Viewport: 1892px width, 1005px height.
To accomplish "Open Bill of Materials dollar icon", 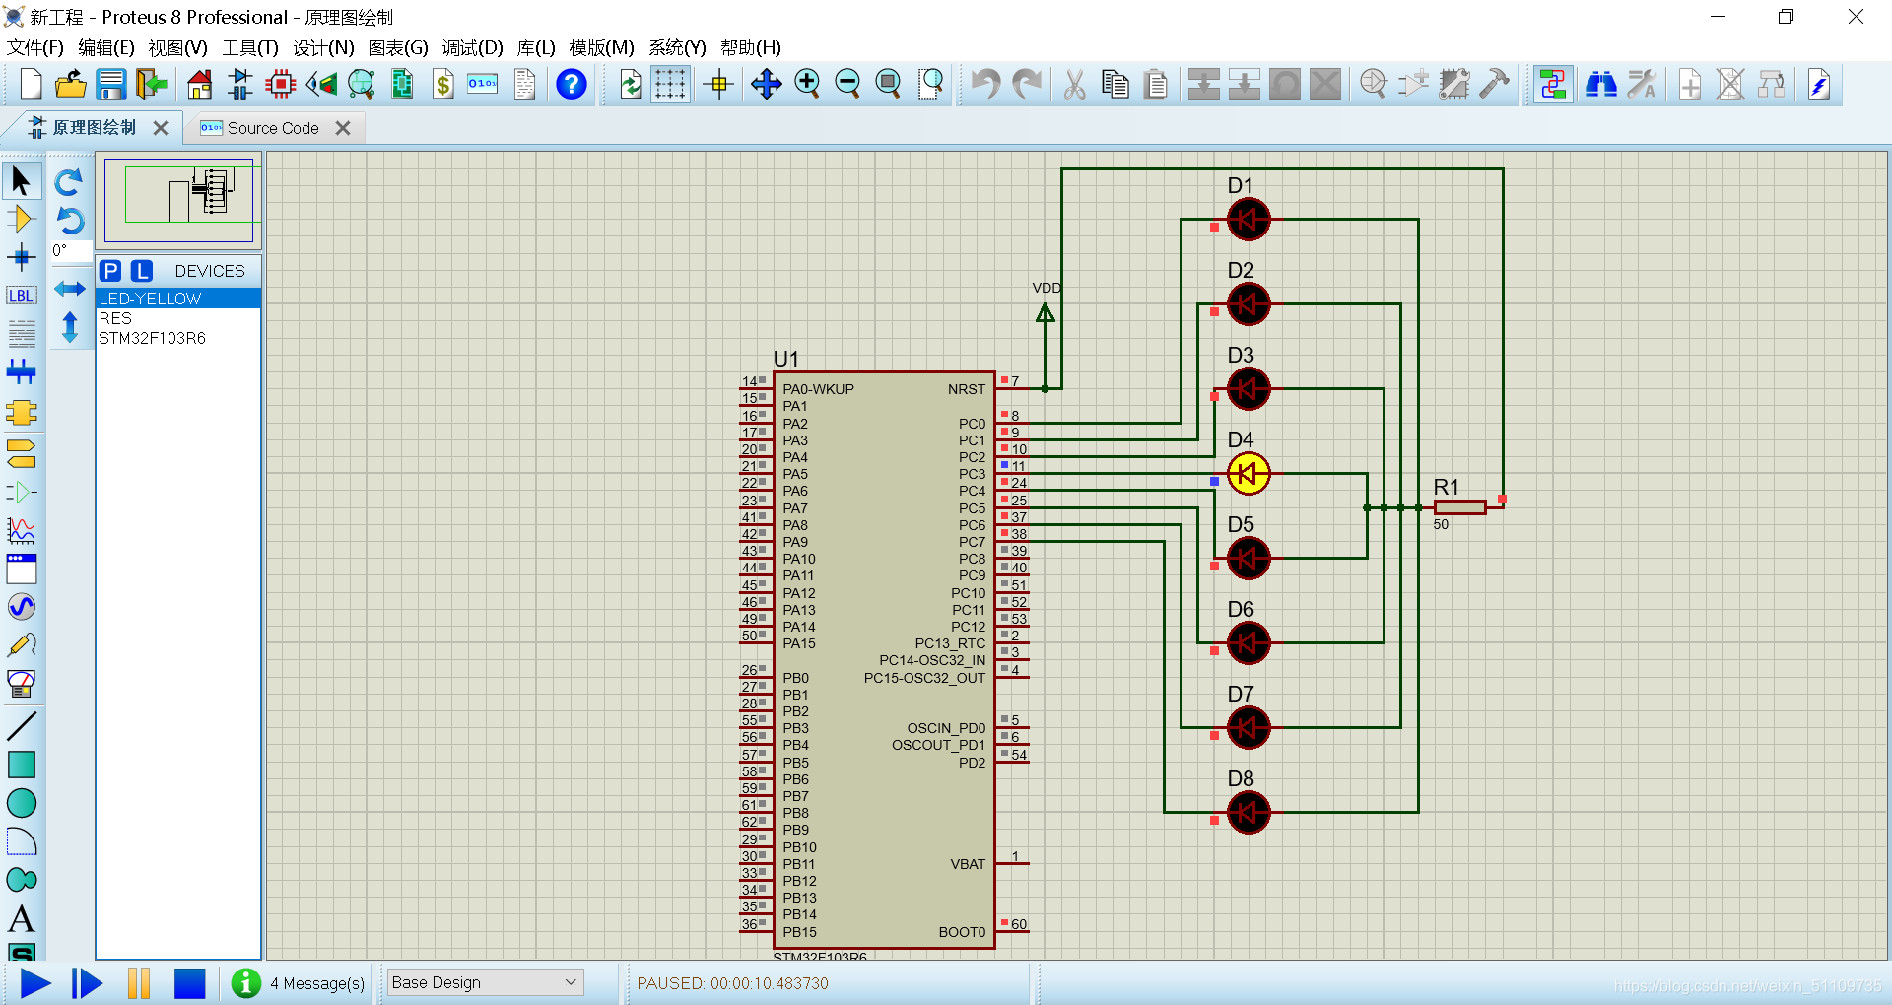I will [x=443, y=85].
